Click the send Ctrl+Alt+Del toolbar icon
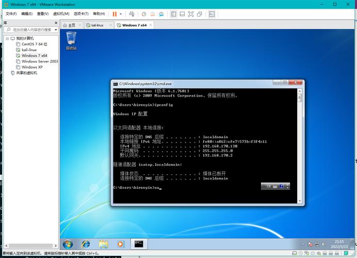This screenshot has height=258, width=357. coord(132,14)
